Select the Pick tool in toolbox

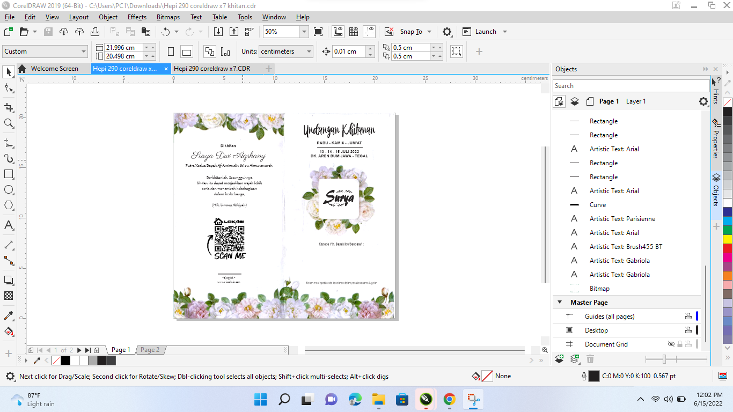[9, 72]
